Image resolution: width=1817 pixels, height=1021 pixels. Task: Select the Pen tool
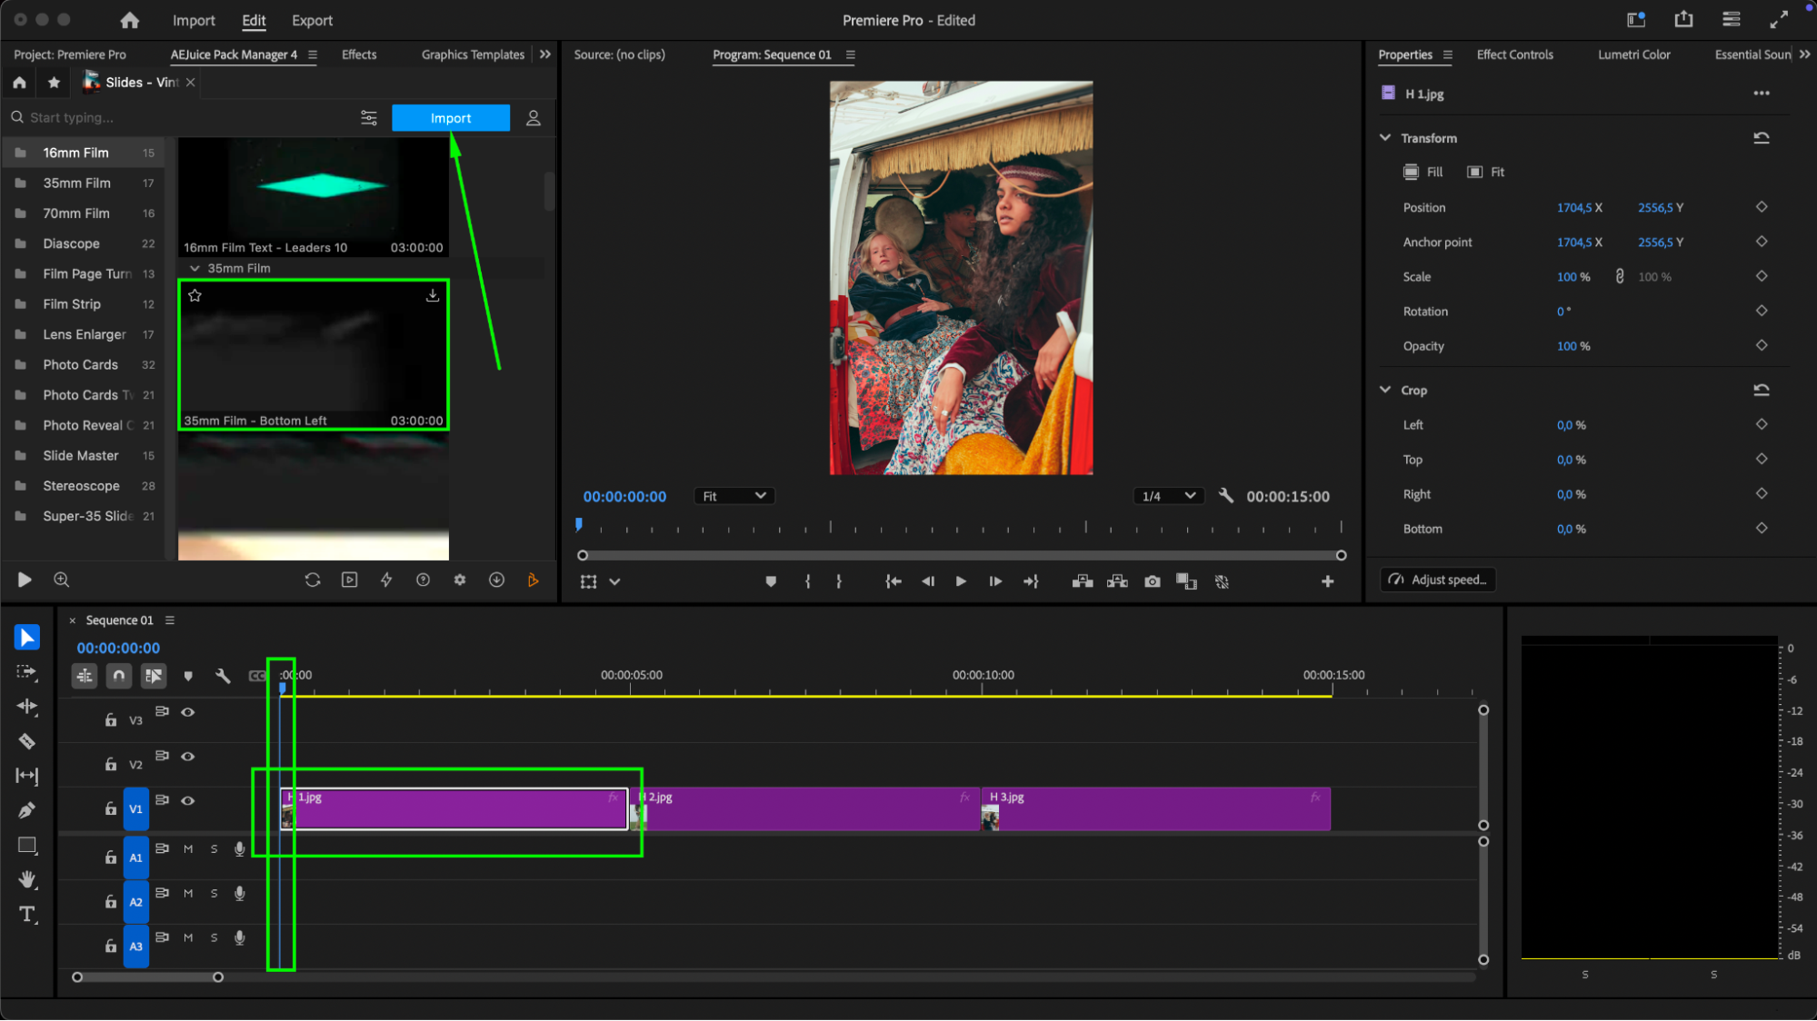pyautogui.click(x=26, y=810)
